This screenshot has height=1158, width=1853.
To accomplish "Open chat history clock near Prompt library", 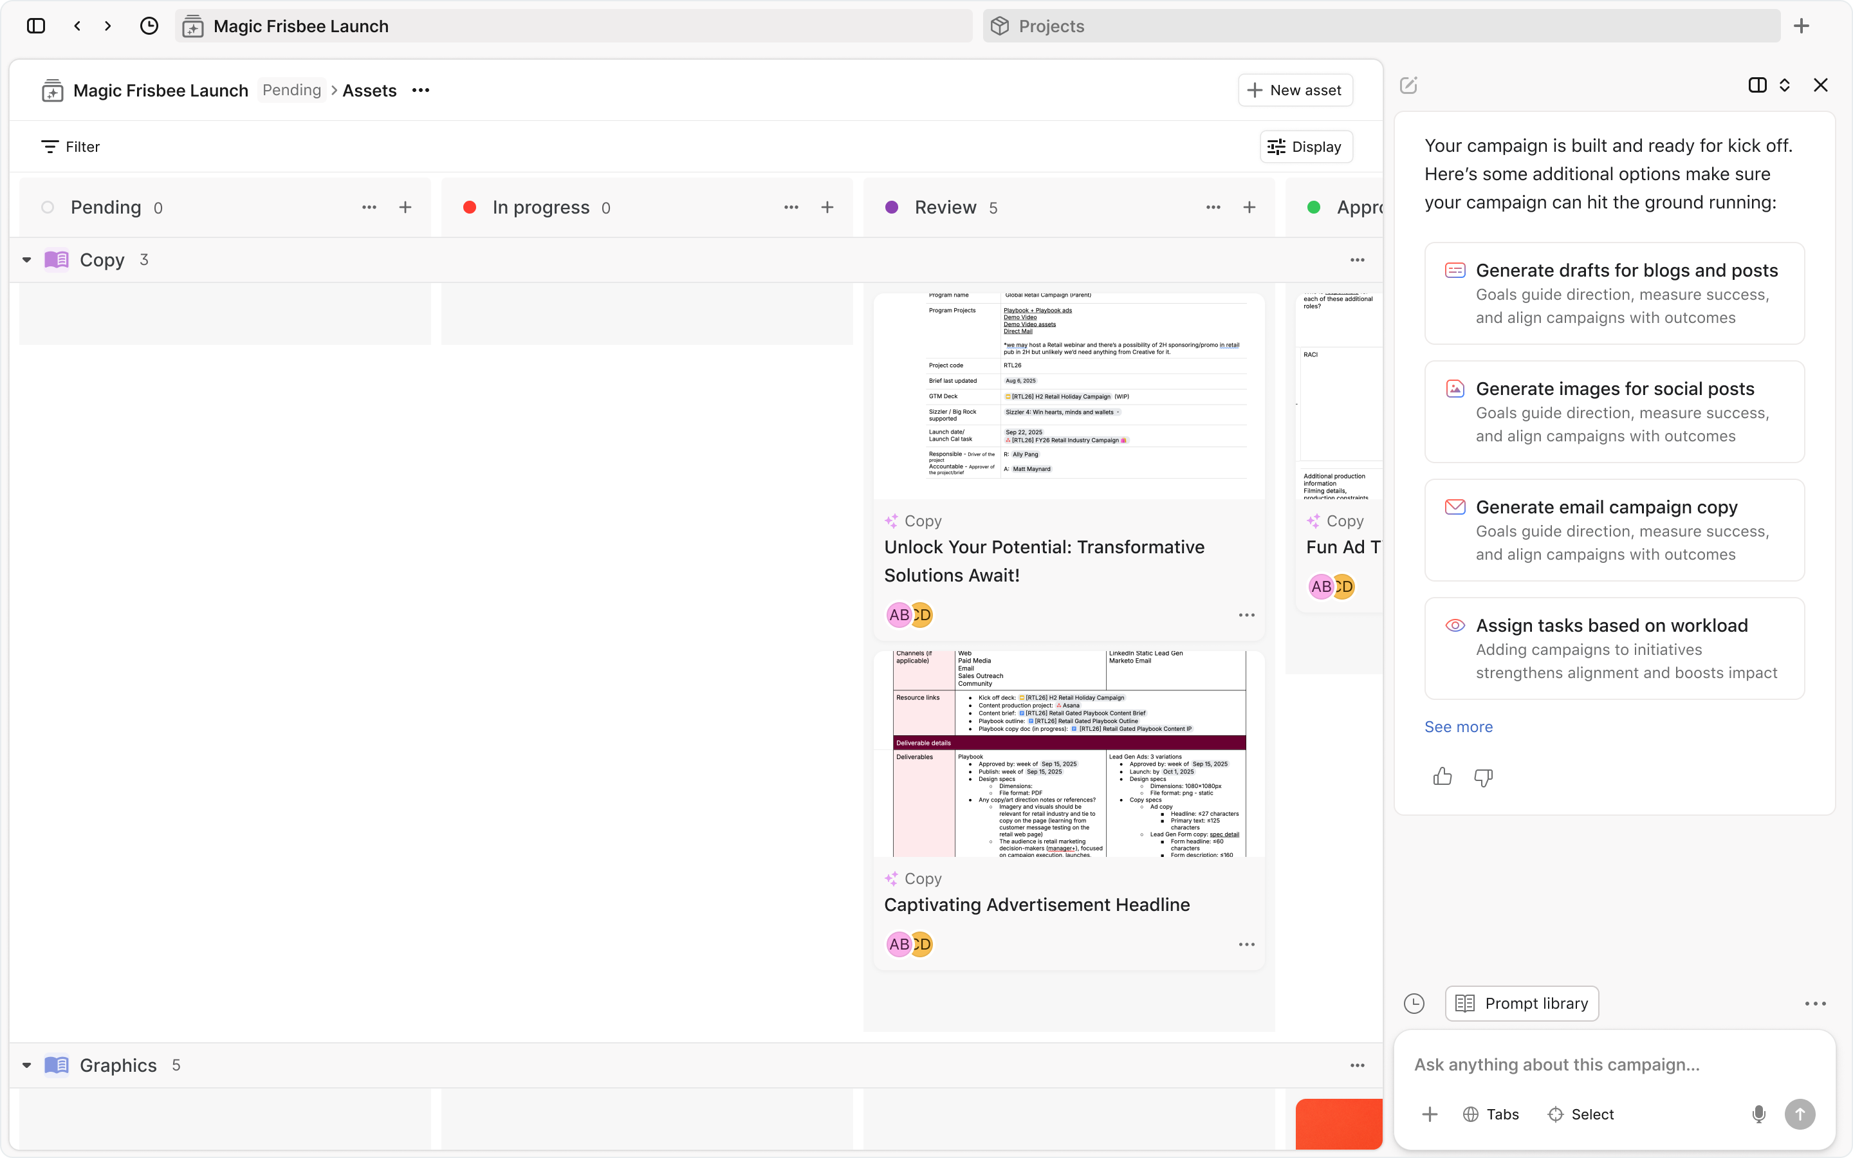I will pyautogui.click(x=1414, y=1004).
